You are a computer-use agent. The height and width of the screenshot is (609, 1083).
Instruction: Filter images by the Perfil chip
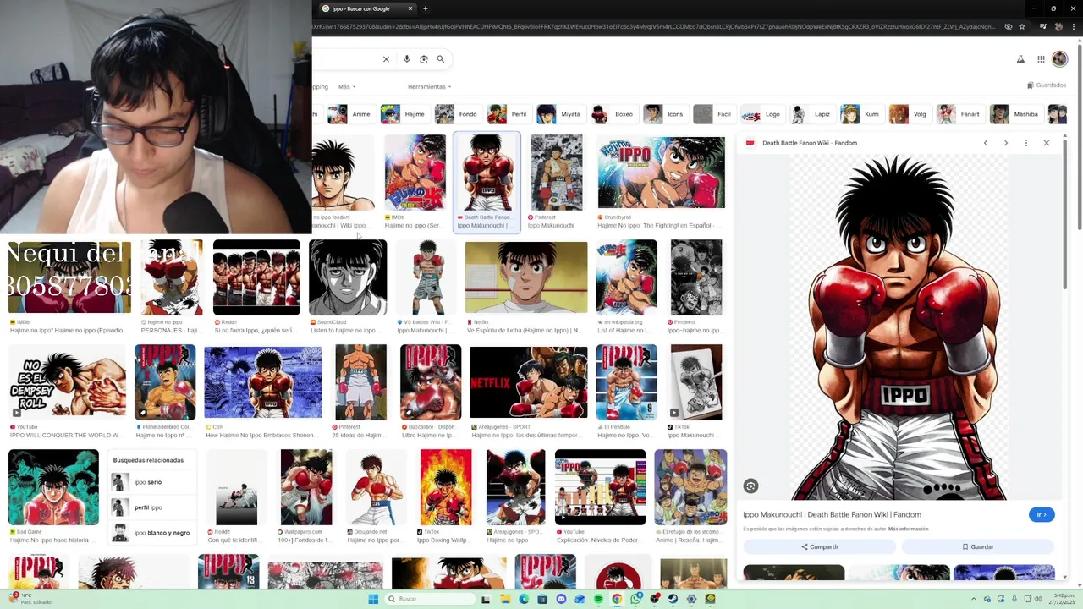[509, 114]
